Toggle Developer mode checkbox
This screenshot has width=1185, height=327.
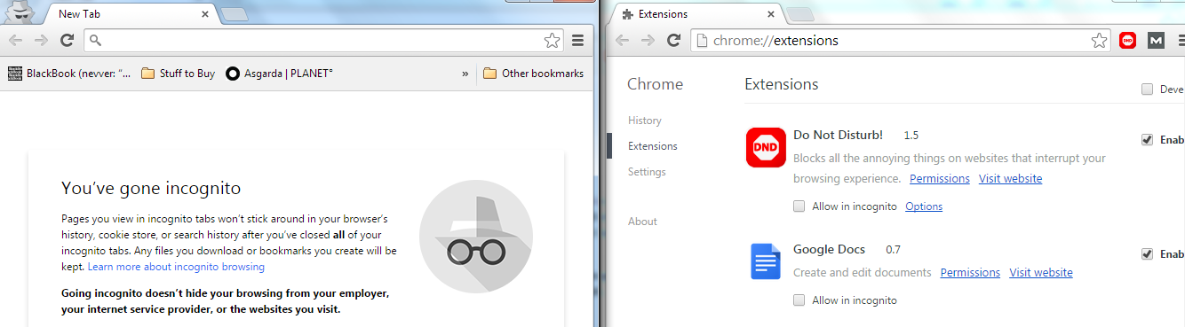tap(1148, 90)
